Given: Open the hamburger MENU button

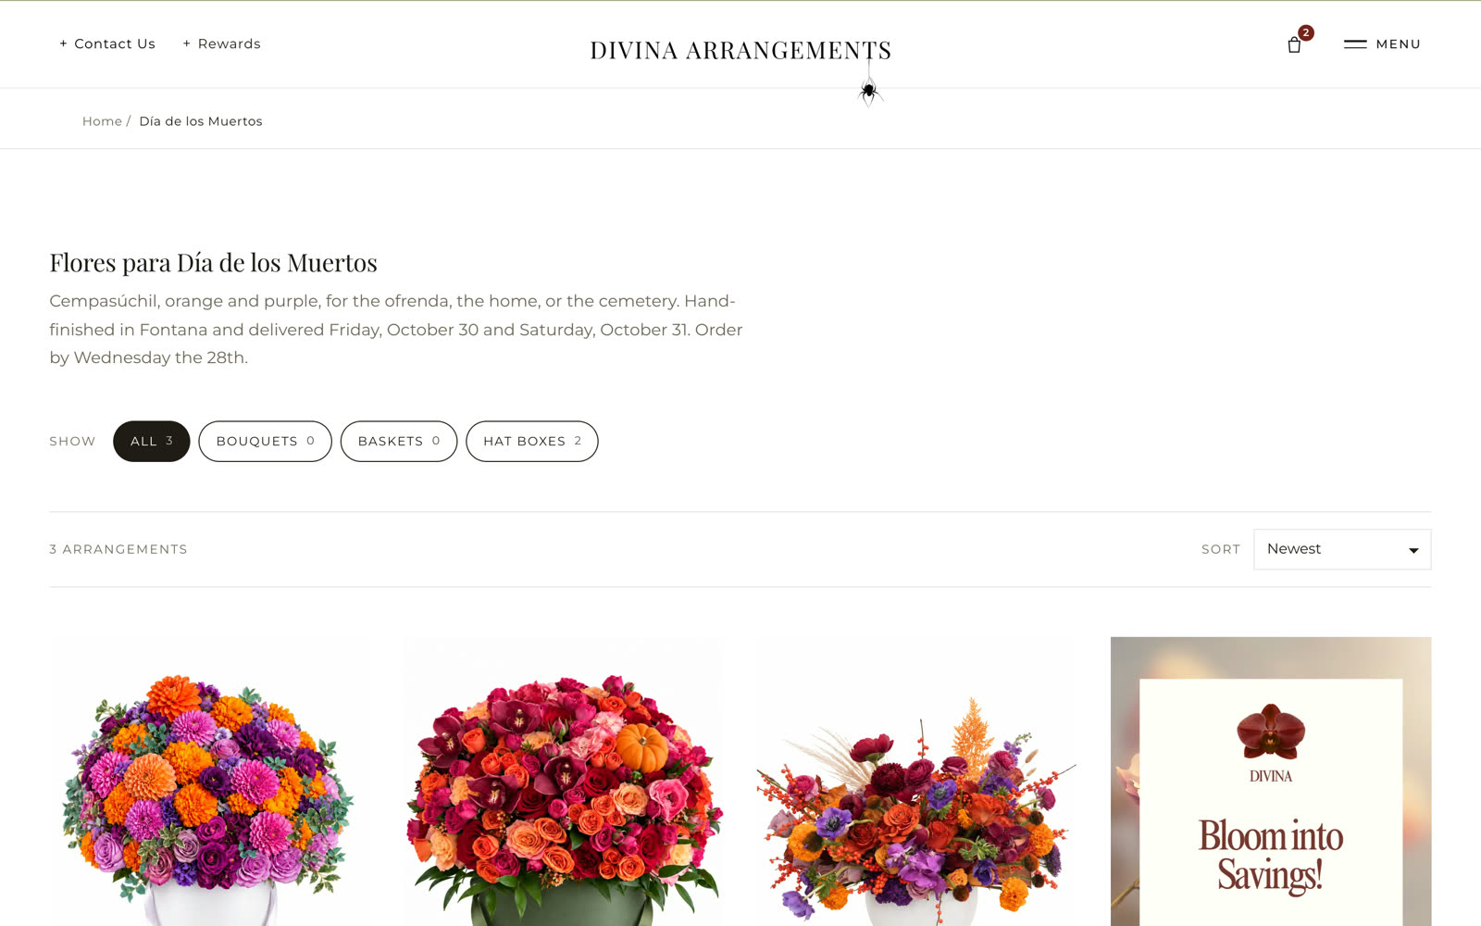Looking at the screenshot, I should [1382, 44].
